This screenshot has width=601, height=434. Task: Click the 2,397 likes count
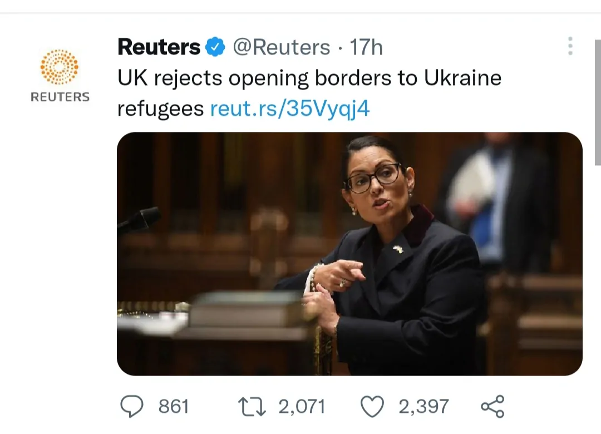click(x=423, y=407)
